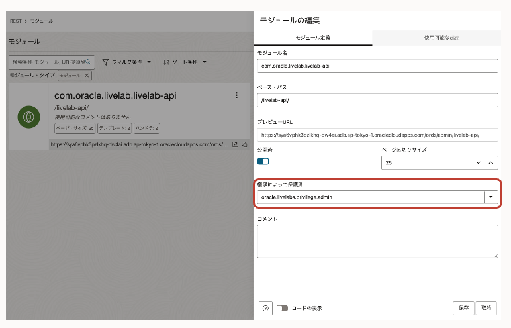Open the three-dot menu of com.oracle.livelab.livelab-api
Viewport: 511px width, 328px height.
click(236, 95)
